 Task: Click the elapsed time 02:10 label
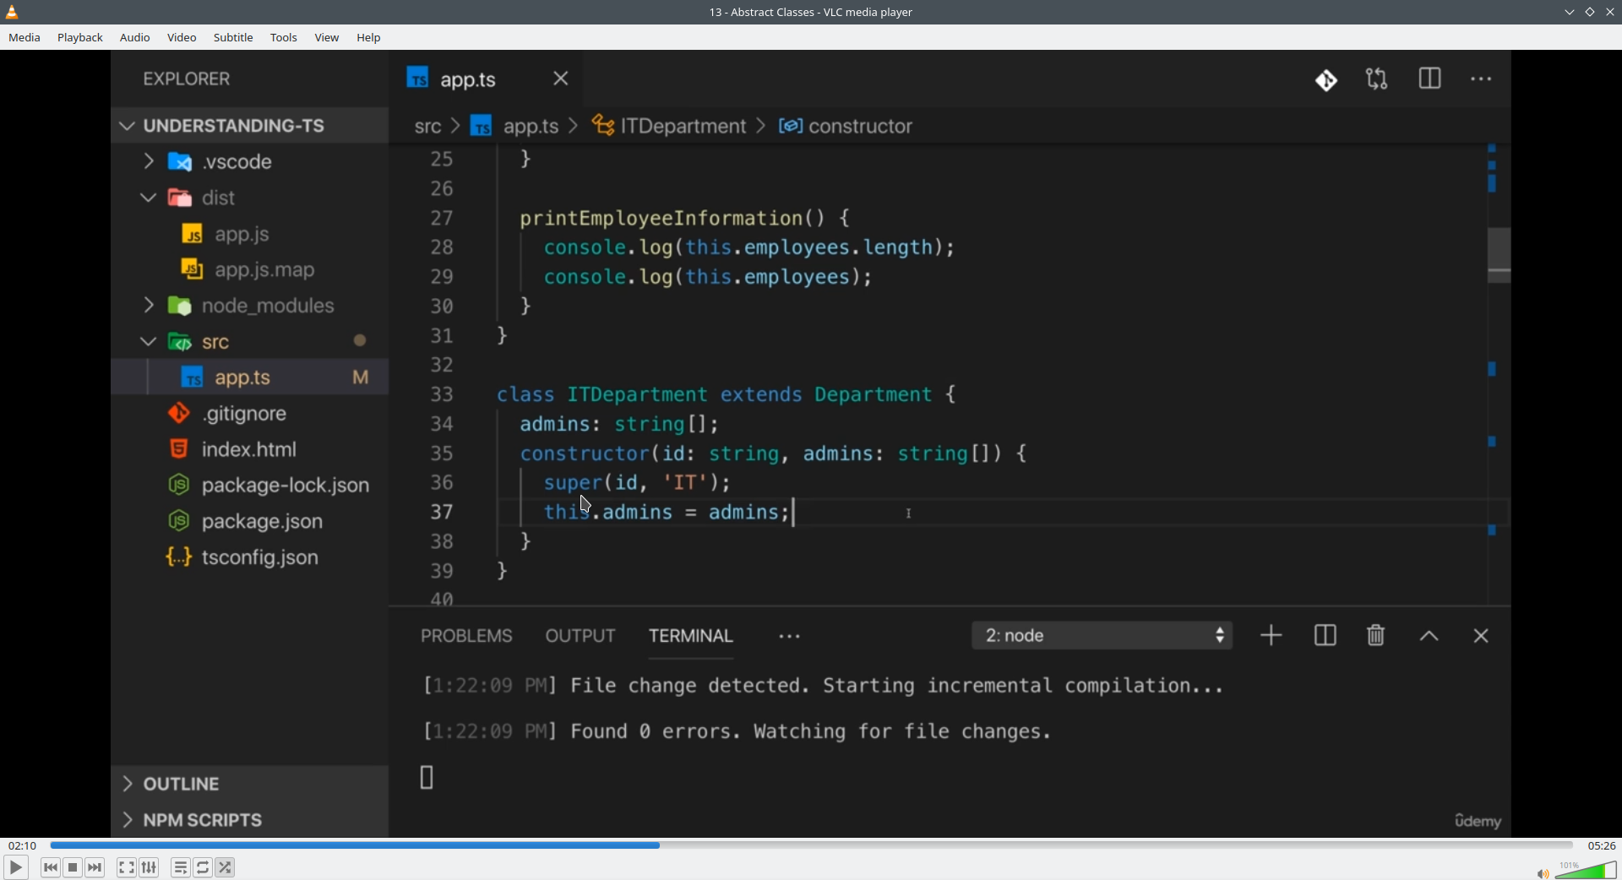click(x=23, y=845)
